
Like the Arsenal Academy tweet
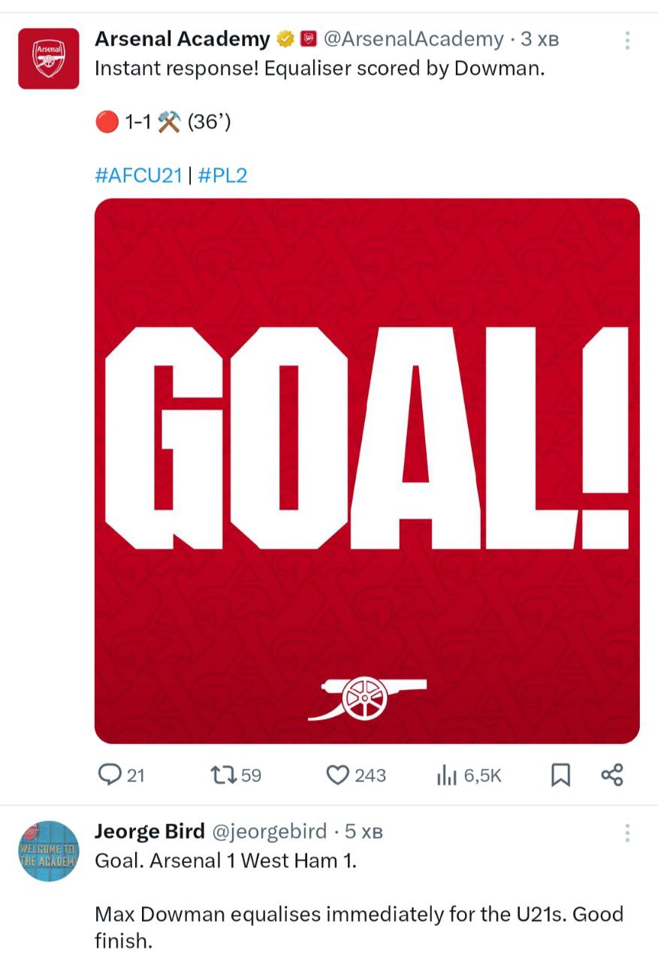[338, 775]
